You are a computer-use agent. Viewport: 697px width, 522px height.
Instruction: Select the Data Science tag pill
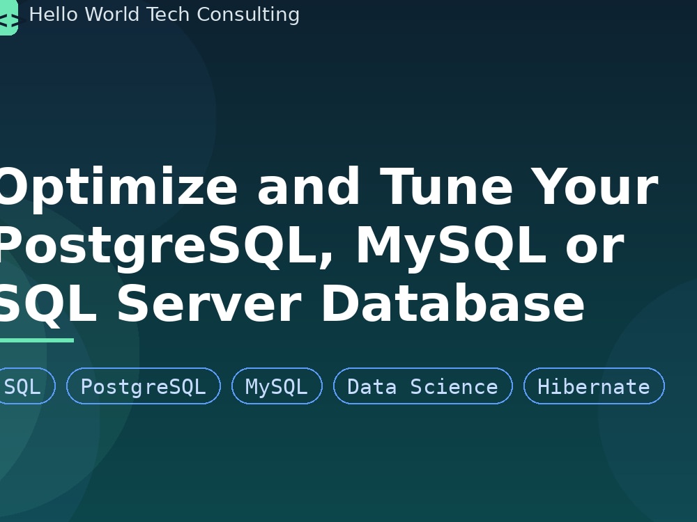pyautogui.click(x=423, y=386)
